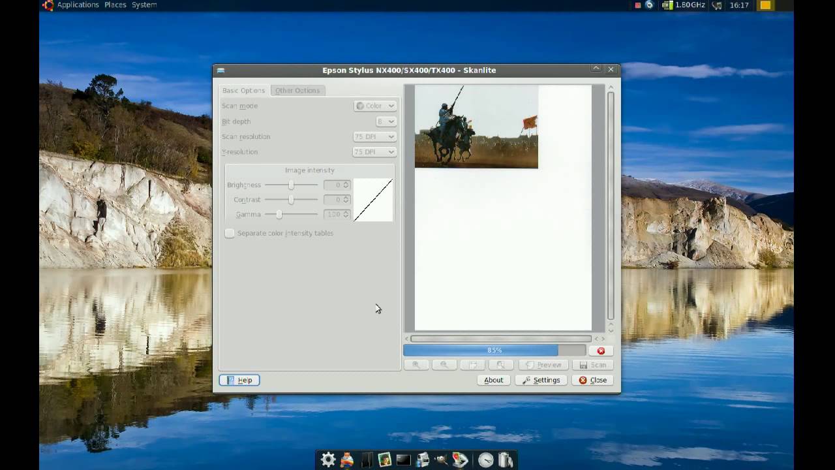Click the Scan button
This screenshot has height=470, width=835.
(x=593, y=365)
